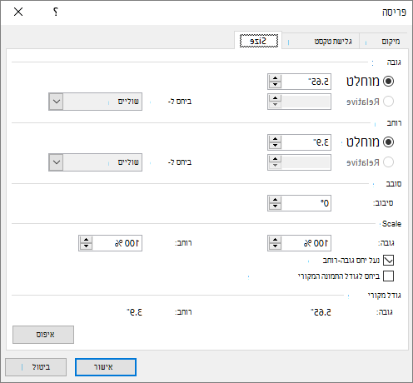413x383 pixels.
Task: Toggle נעל יחס גובה-רוחב (Lock aspect ratio) checkbox
Action: [x=388, y=261]
